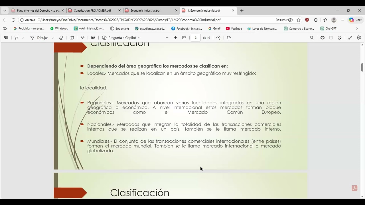Click the save as pencil-disk icon
The width and height of the screenshot is (365, 205).
click(x=340, y=38)
